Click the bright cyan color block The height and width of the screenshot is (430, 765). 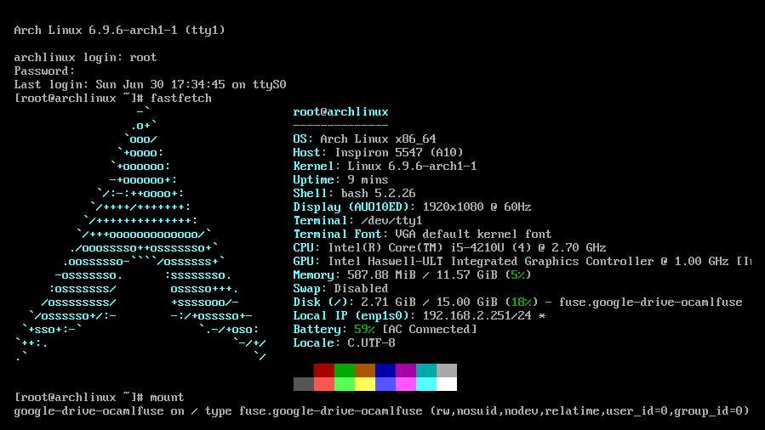(426, 384)
